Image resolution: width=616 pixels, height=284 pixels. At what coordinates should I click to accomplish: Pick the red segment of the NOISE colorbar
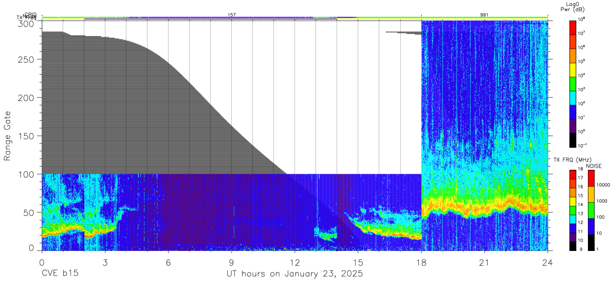point(591,178)
